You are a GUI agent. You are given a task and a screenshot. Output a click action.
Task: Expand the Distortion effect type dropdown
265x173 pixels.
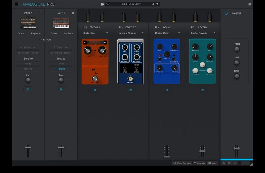(107, 33)
